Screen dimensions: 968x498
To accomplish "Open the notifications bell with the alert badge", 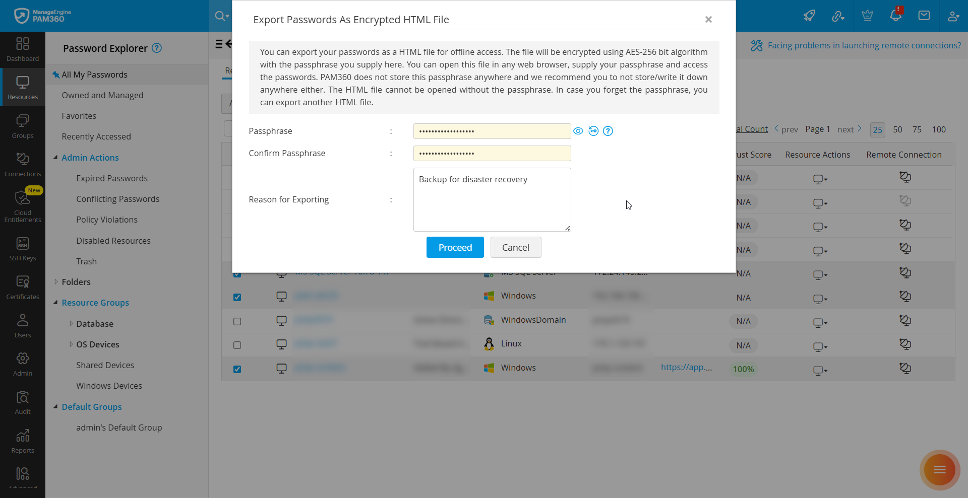I will tap(896, 16).
